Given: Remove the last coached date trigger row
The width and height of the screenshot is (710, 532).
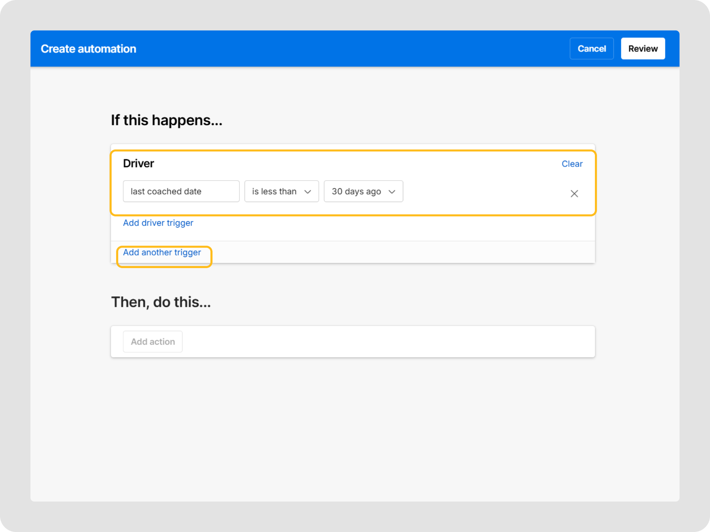Looking at the screenshot, I should (574, 194).
